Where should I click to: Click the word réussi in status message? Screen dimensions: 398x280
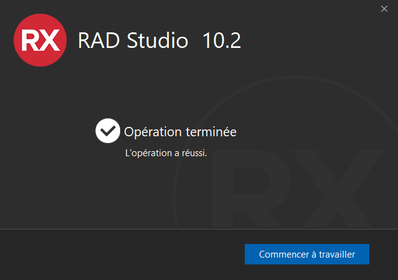click(x=192, y=152)
